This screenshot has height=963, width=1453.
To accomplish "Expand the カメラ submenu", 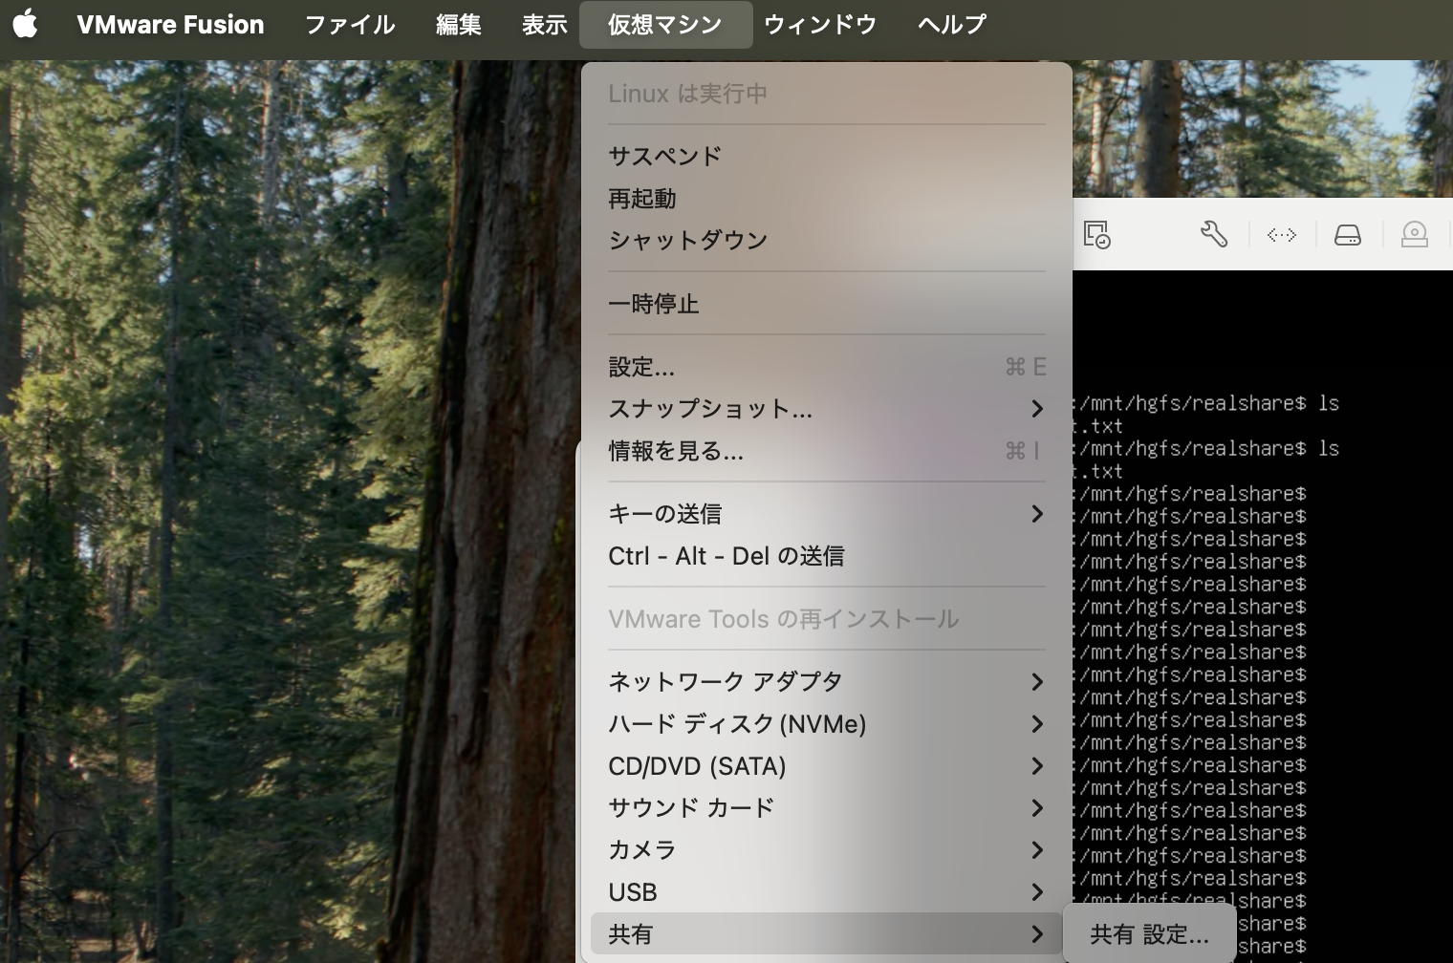I will 826,850.
